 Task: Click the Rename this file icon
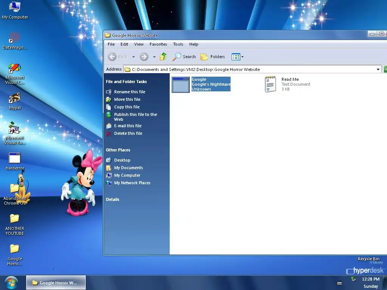click(x=108, y=92)
